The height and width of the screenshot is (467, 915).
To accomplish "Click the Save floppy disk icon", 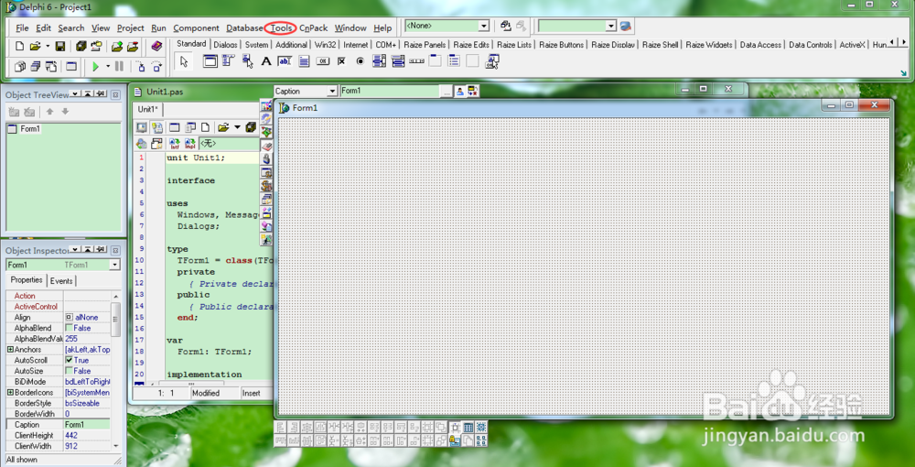I will click(59, 46).
